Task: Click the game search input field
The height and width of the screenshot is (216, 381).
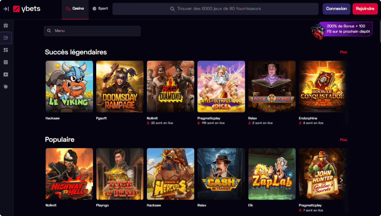Action: 215,9
